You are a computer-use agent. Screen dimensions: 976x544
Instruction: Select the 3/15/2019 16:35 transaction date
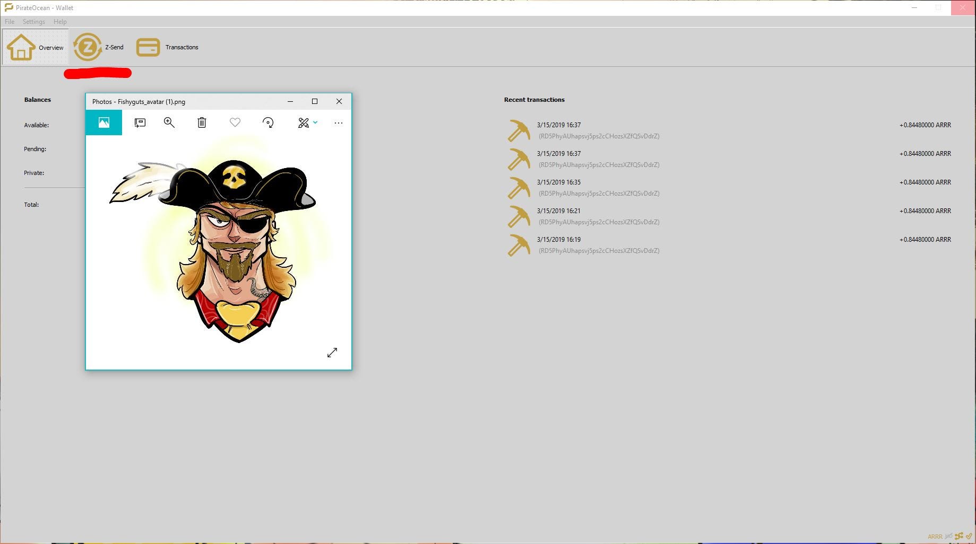tap(559, 182)
